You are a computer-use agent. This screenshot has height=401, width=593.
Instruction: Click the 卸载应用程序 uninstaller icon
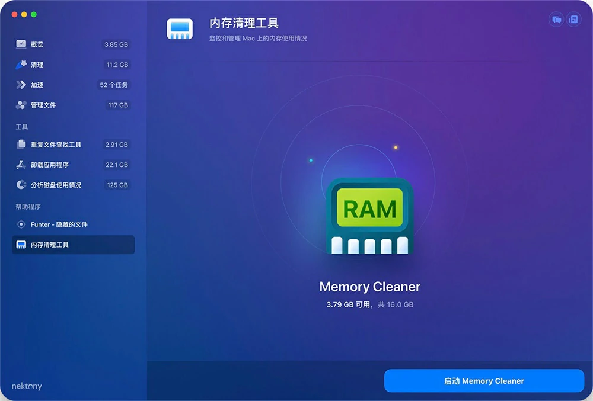pos(21,165)
